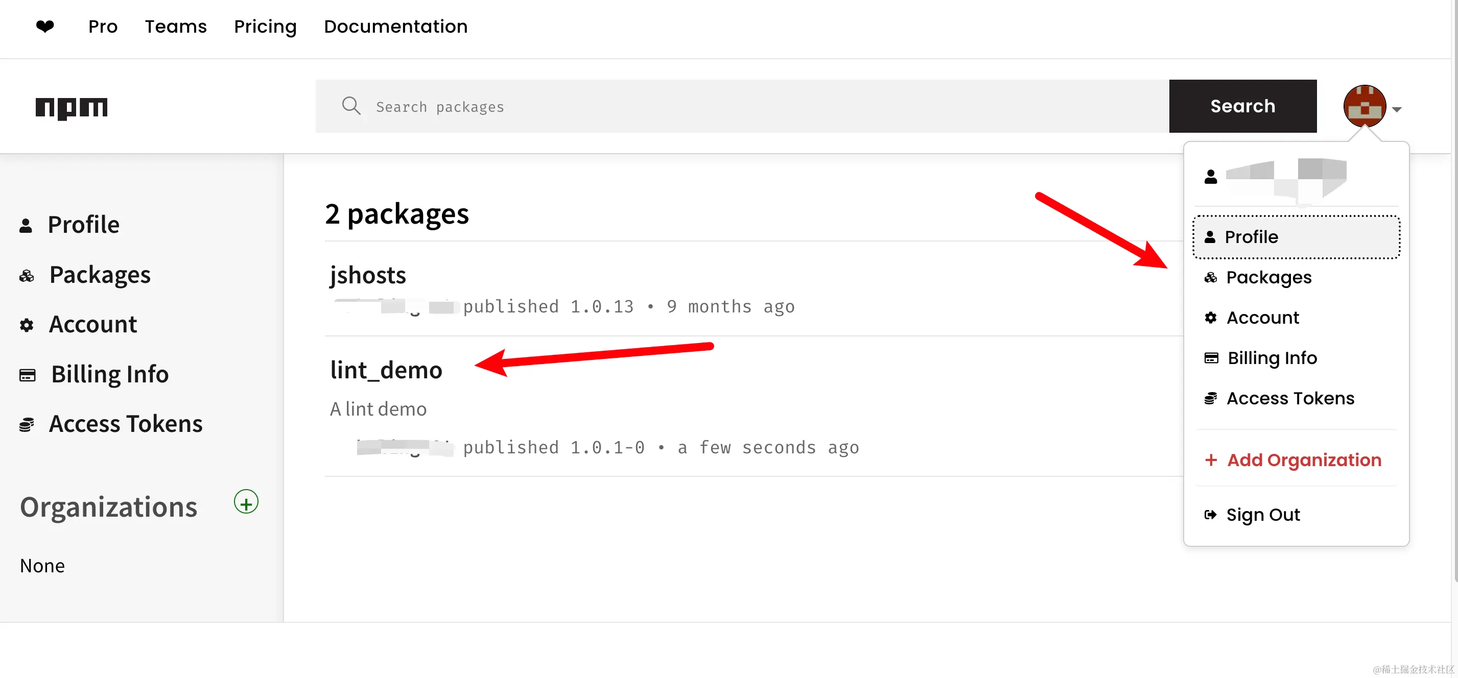Choose Packages from the user dropdown menu
The image size is (1458, 678).
click(1268, 278)
